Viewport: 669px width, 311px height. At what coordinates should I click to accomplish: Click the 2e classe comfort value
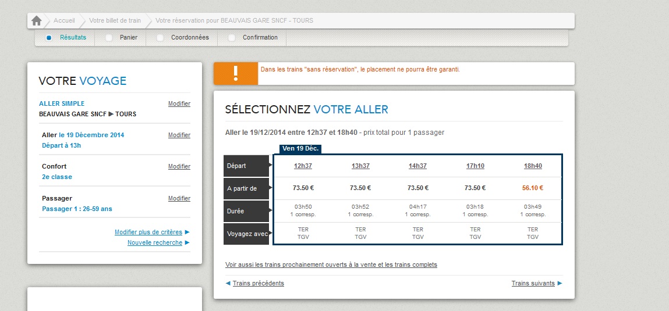pyautogui.click(x=56, y=177)
